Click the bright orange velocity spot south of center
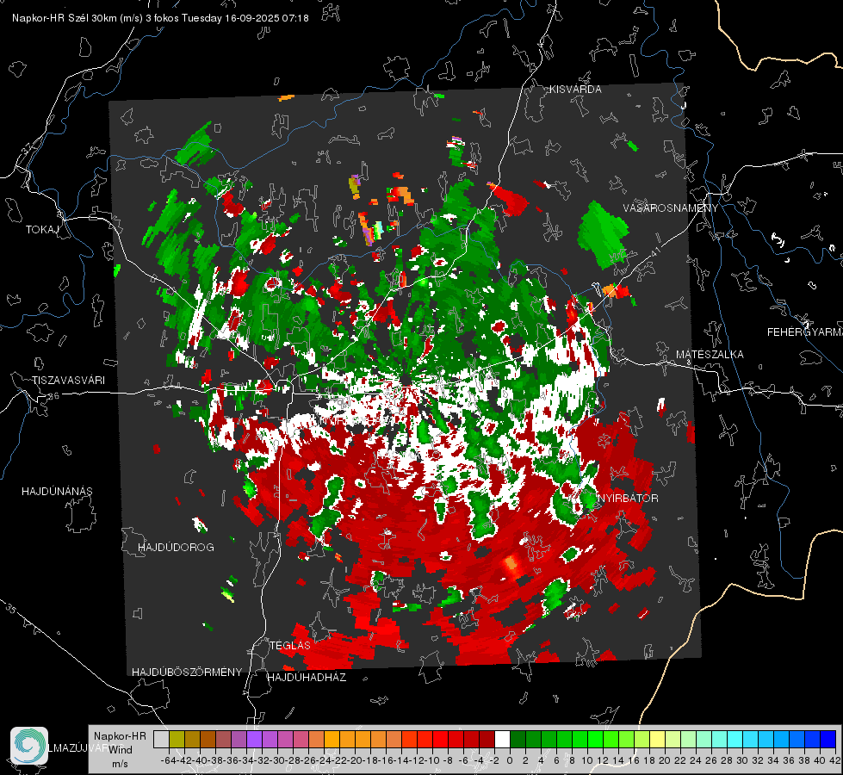The image size is (843, 775). [511, 565]
